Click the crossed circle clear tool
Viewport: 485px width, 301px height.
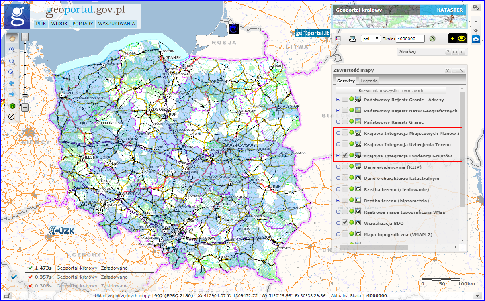pyautogui.click(x=12, y=117)
